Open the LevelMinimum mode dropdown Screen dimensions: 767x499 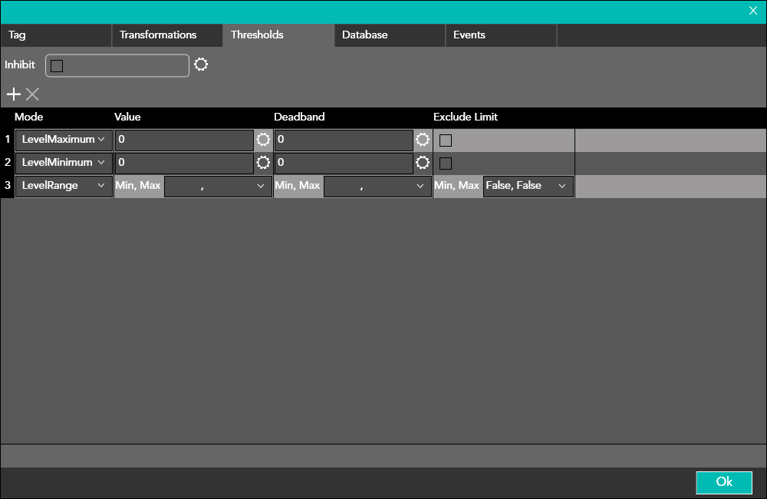64,163
